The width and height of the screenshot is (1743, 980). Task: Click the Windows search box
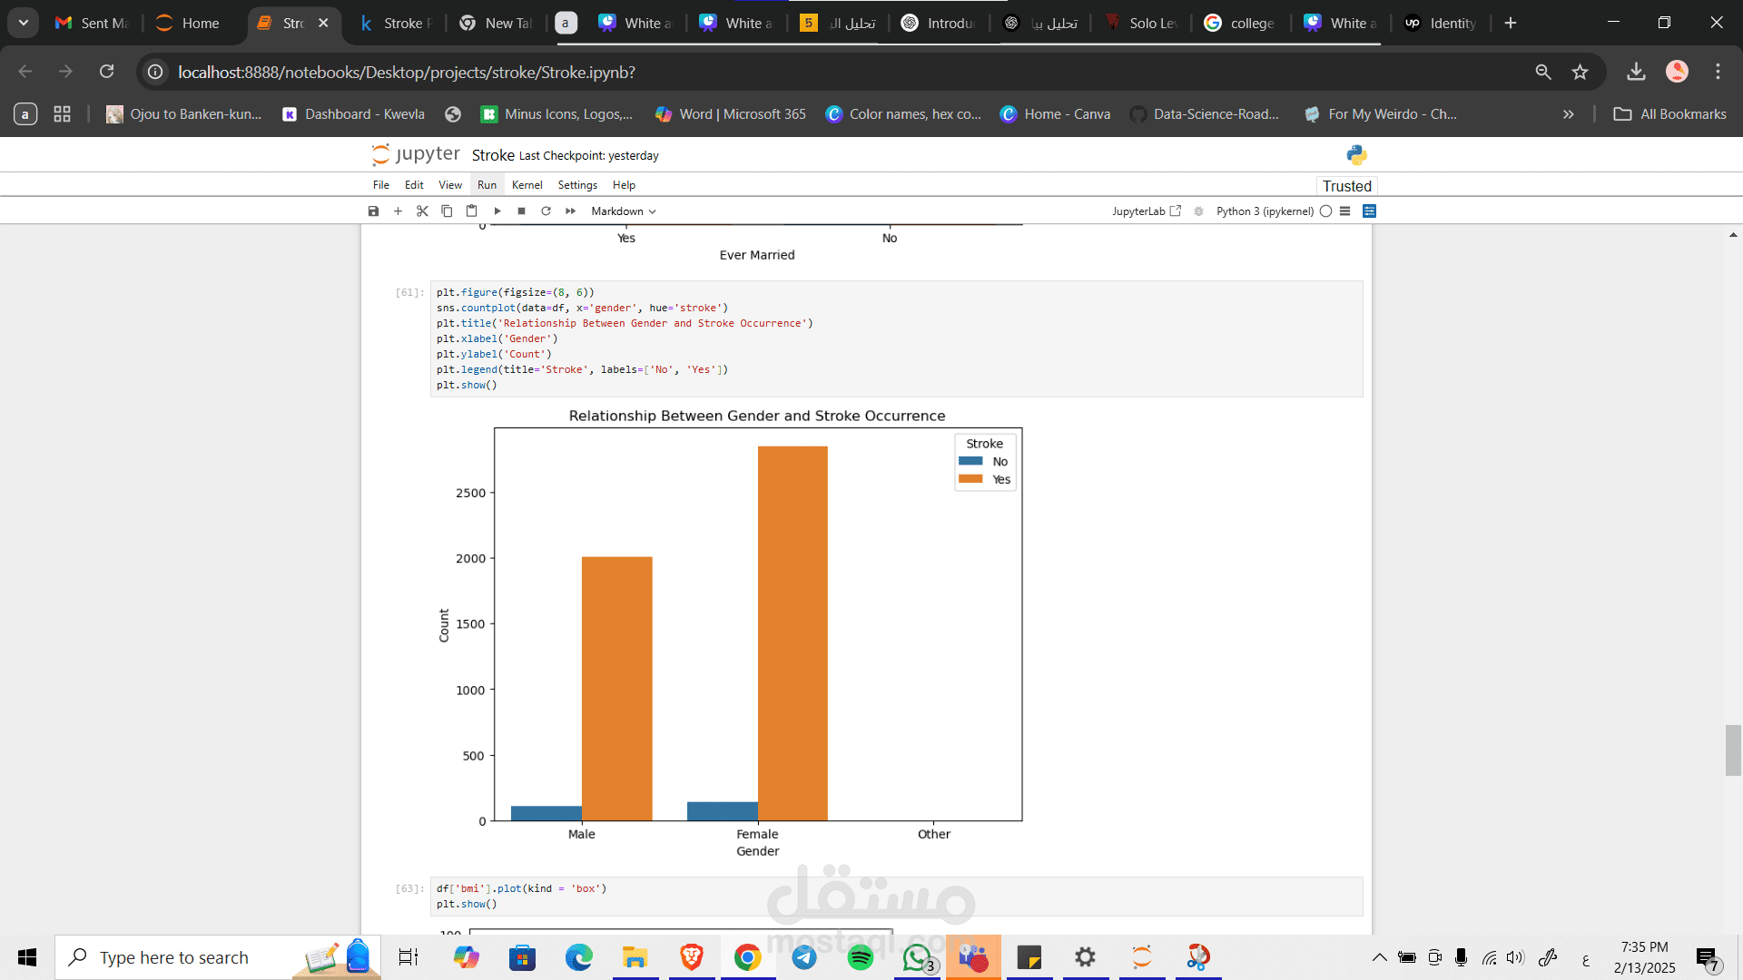[174, 957]
